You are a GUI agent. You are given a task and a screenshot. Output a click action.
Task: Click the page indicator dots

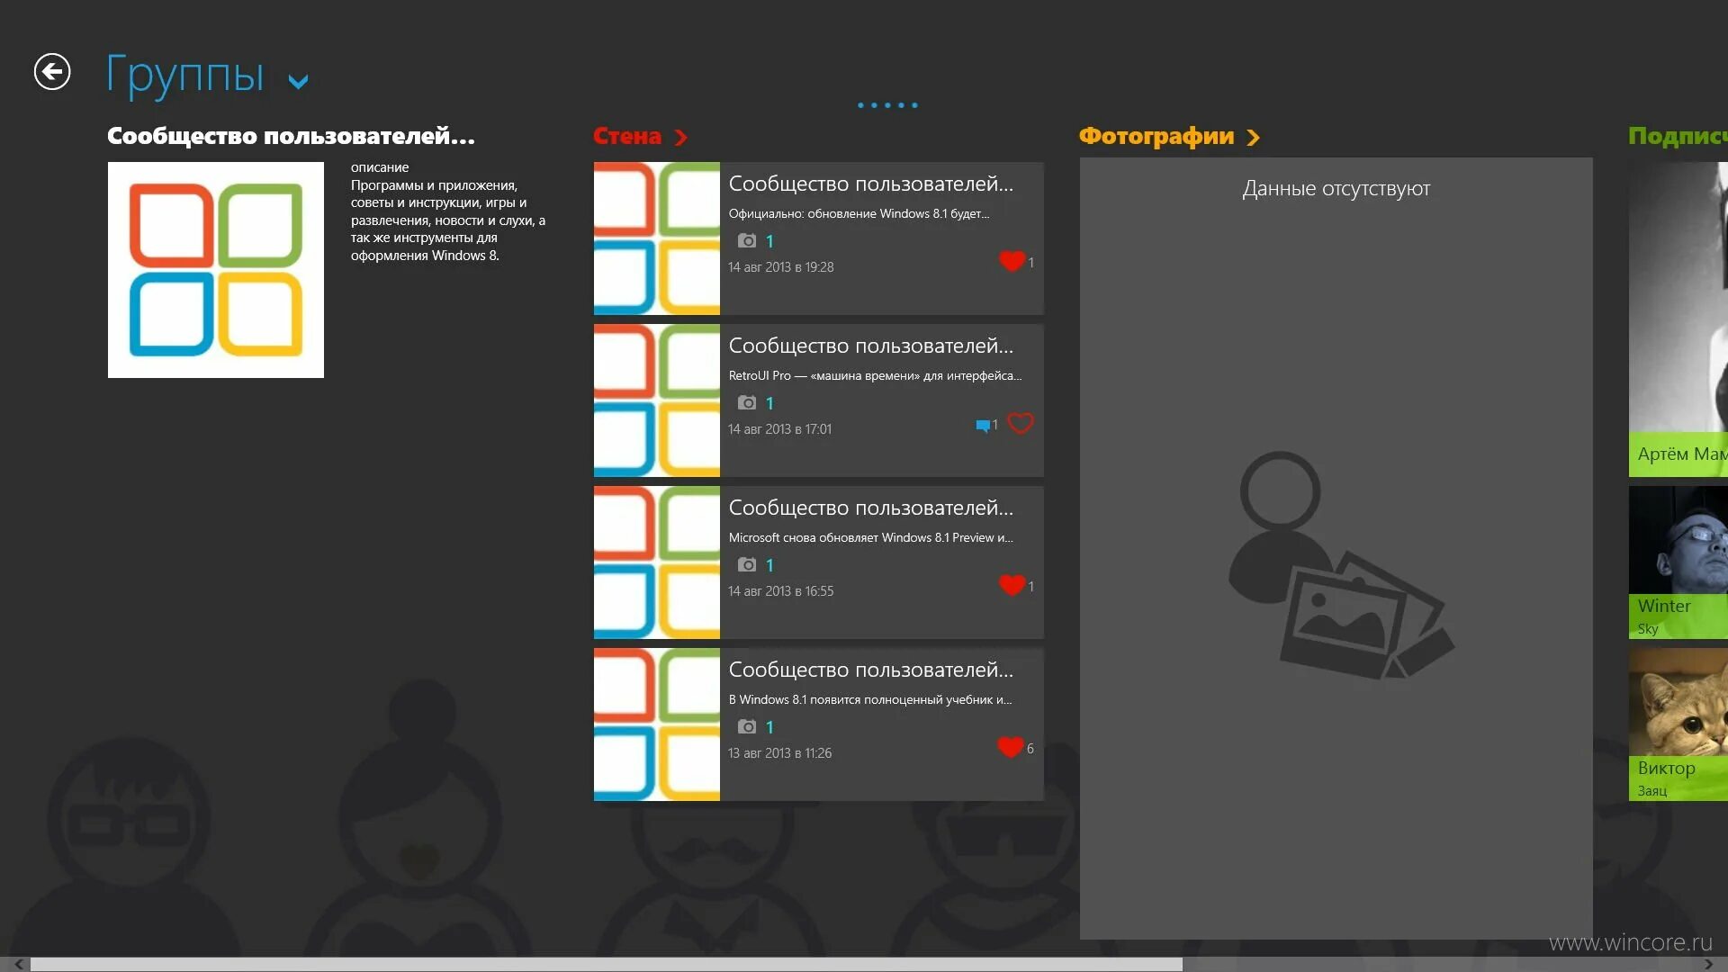pos(887,105)
